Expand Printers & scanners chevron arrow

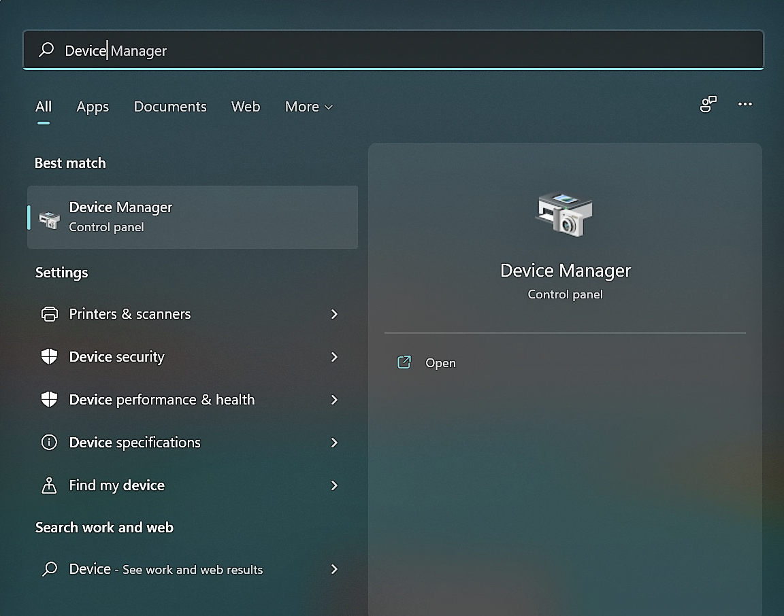[x=335, y=313]
